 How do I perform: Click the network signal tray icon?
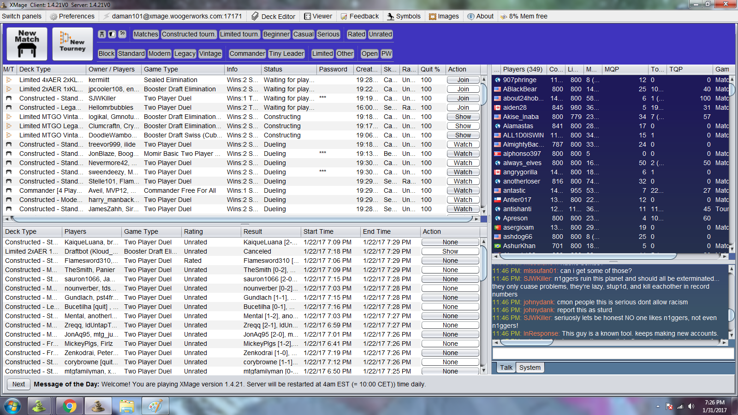point(680,406)
